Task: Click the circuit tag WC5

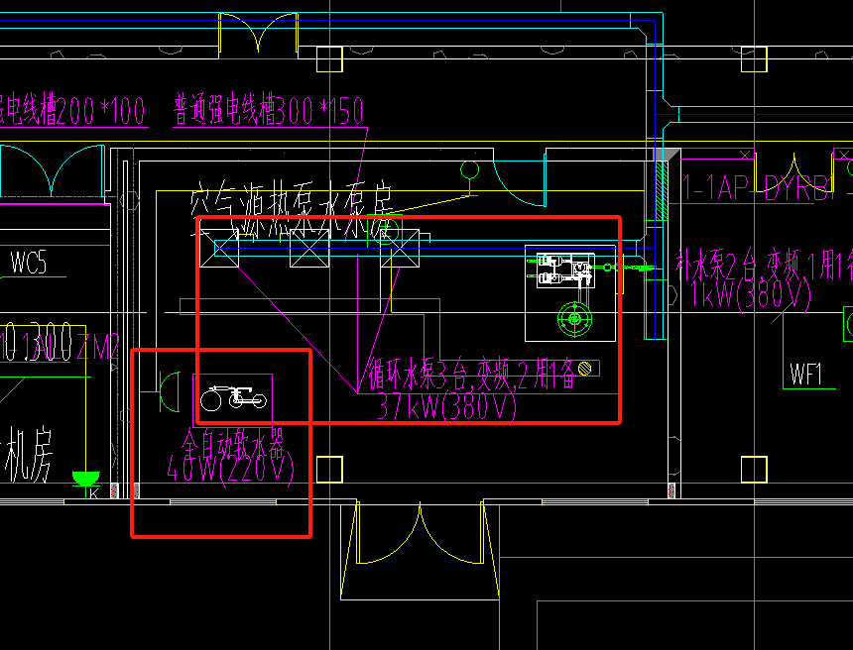Action: pos(29,263)
